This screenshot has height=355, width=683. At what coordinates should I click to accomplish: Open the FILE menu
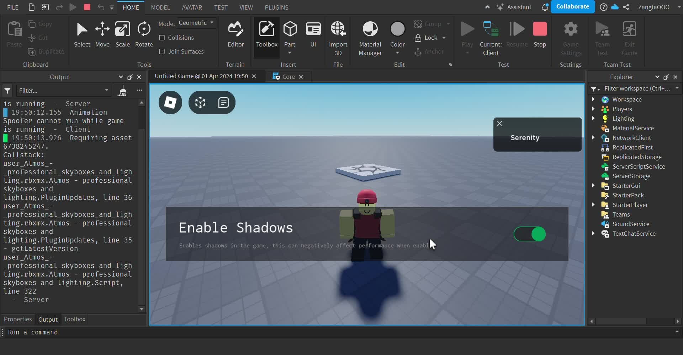pyautogui.click(x=12, y=7)
